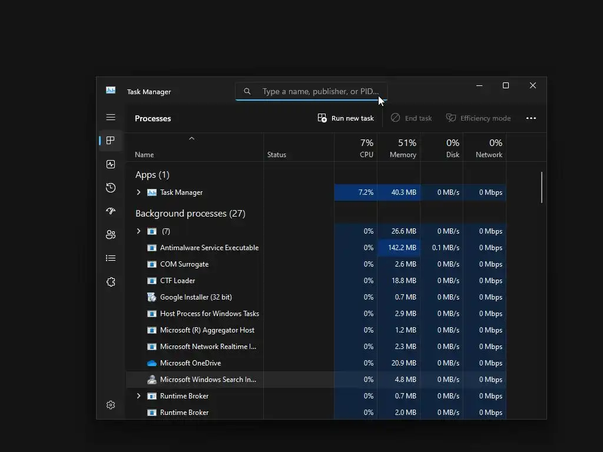This screenshot has width=603, height=452.
Task: Click the End task button
Action: 411,118
